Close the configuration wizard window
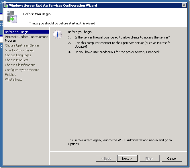The height and width of the screenshot is (168, 190). 184,5
